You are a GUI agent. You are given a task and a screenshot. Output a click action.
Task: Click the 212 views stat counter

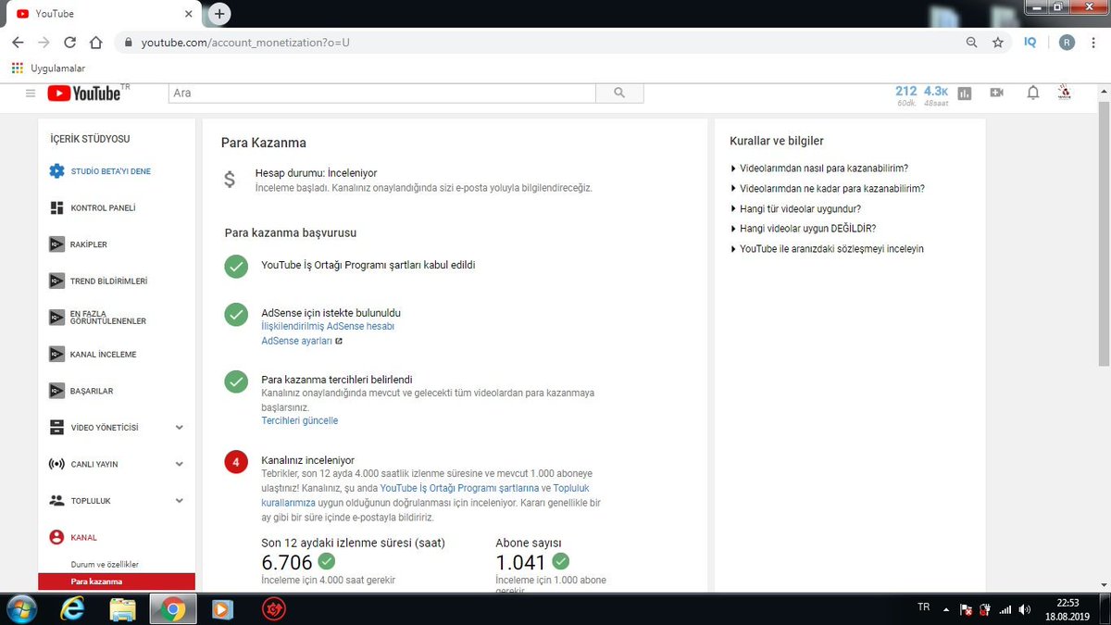[905, 95]
